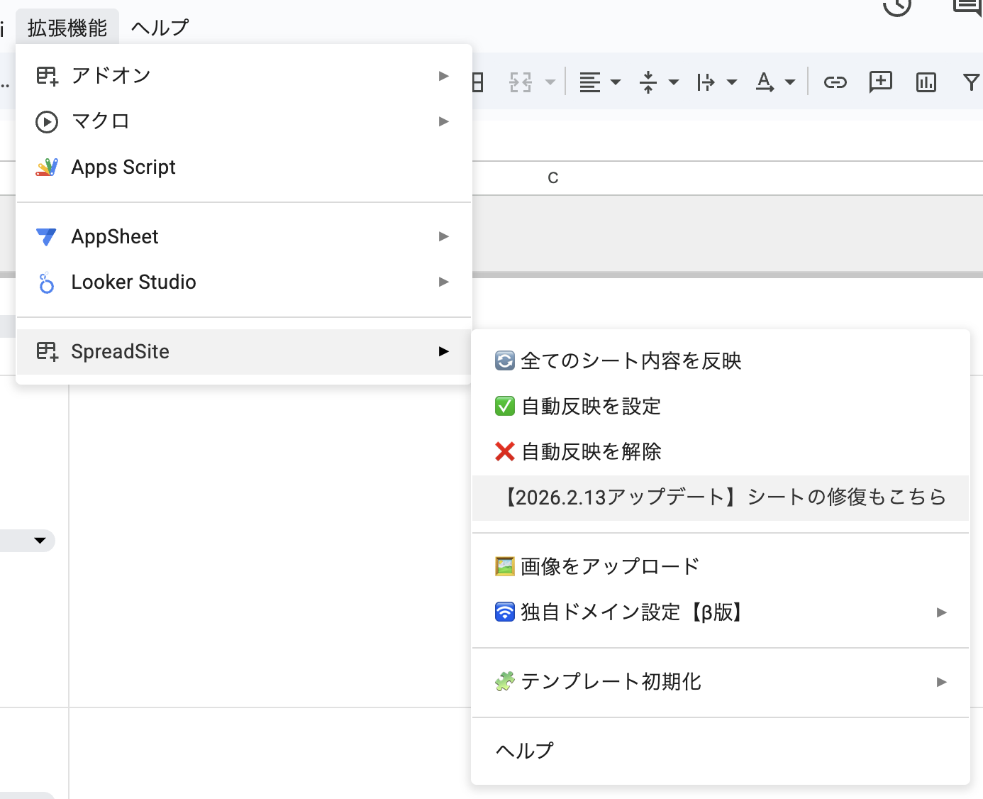Open the ヘルプ menu in menu bar
Image resolution: width=983 pixels, height=799 pixels.
click(160, 28)
